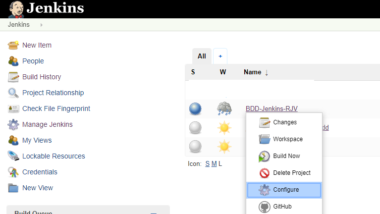Click the People icon in sidebar
Screen dimensions: 380x214
[13, 61]
